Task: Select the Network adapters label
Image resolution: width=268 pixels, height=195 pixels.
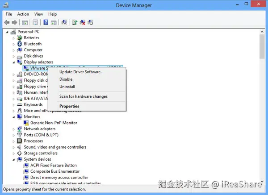Action: tap(40, 129)
